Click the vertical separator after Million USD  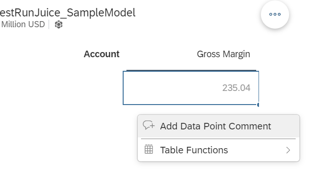[49, 24]
